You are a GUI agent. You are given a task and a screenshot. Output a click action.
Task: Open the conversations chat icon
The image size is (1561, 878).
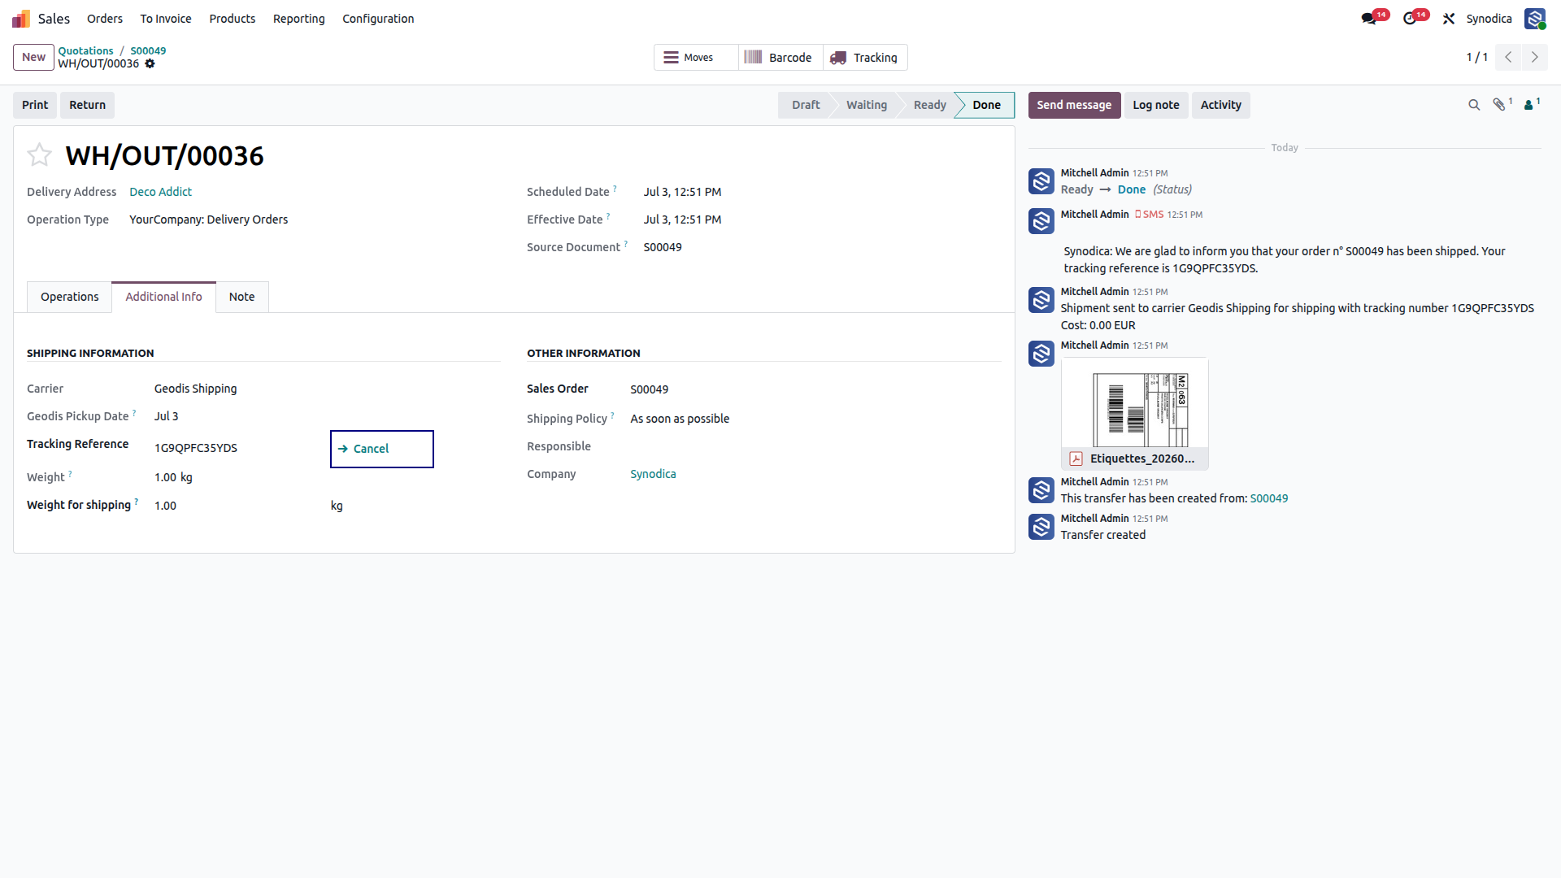click(1371, 19)
